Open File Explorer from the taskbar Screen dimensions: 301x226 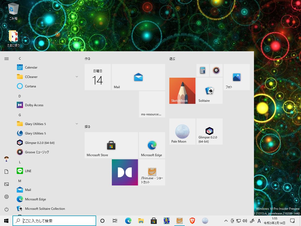[x=141, y=221]
